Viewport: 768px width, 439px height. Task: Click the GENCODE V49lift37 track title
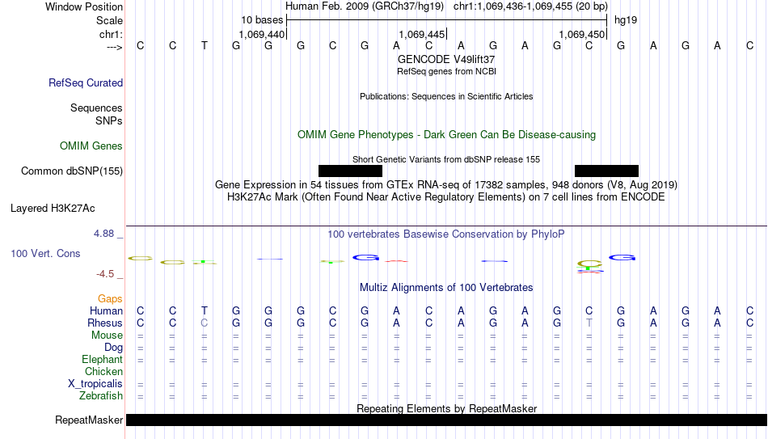[446, 59]
